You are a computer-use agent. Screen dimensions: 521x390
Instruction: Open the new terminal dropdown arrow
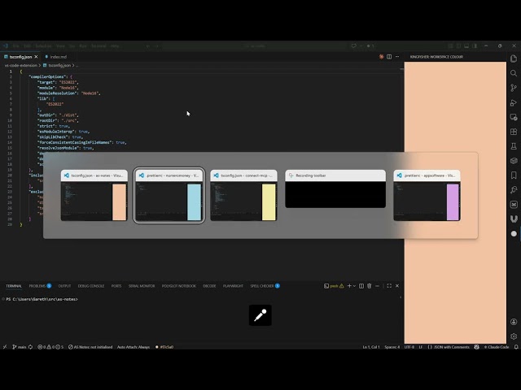tap(355, 286)
